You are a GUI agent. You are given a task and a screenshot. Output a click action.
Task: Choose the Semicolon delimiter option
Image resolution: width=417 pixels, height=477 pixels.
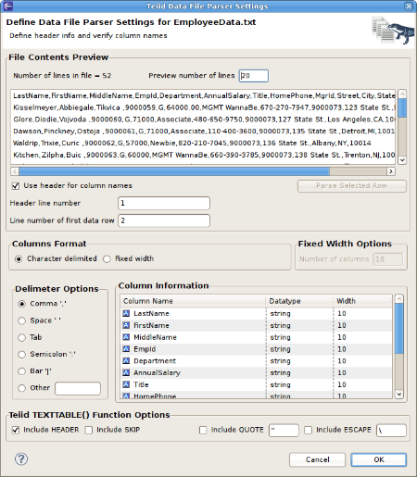pyautogui.click(x=21, y=355)
